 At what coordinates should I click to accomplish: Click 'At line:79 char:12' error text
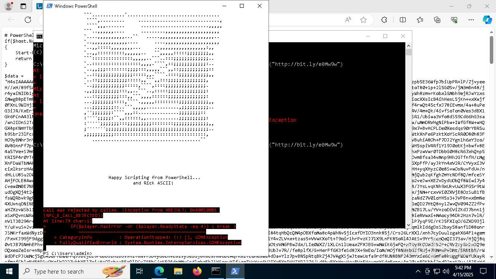pyautogui.click(x=68, y=221)
